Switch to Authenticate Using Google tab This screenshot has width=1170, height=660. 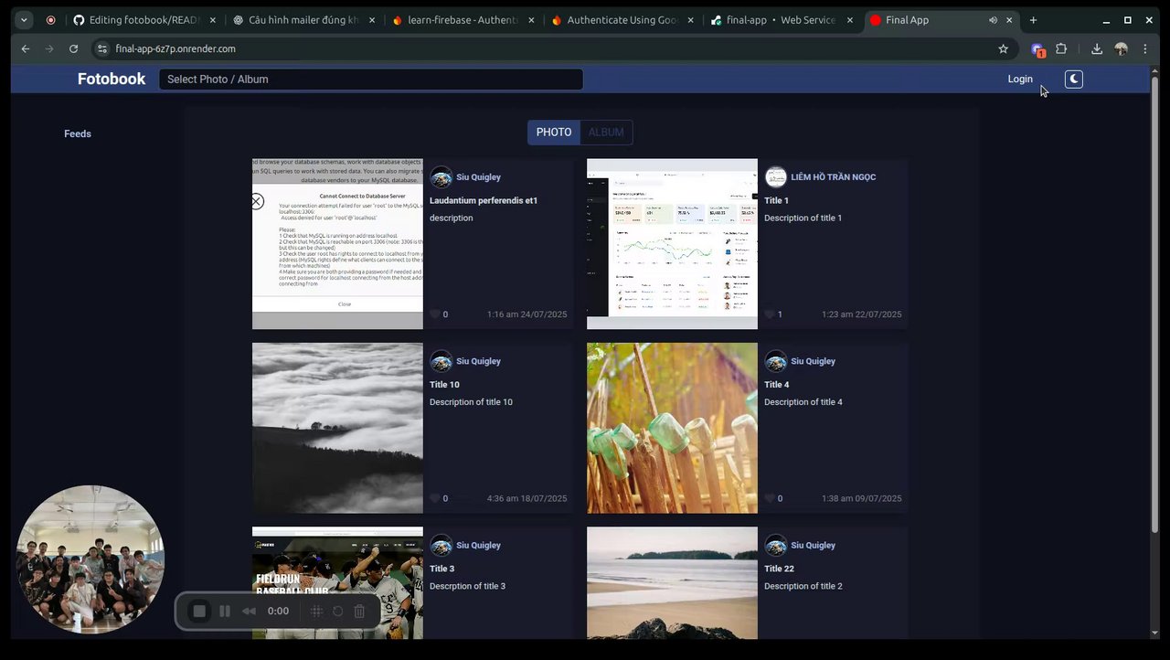pyautogui.click(x=622, y=20)
